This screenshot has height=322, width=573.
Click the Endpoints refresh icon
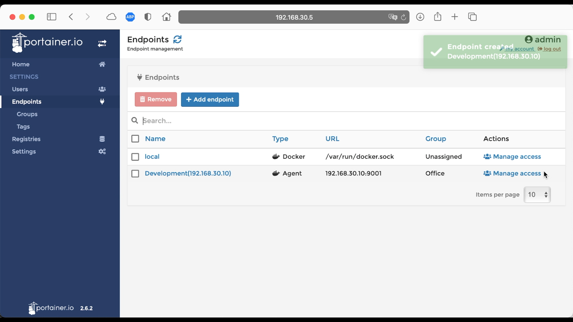[177, 39]
